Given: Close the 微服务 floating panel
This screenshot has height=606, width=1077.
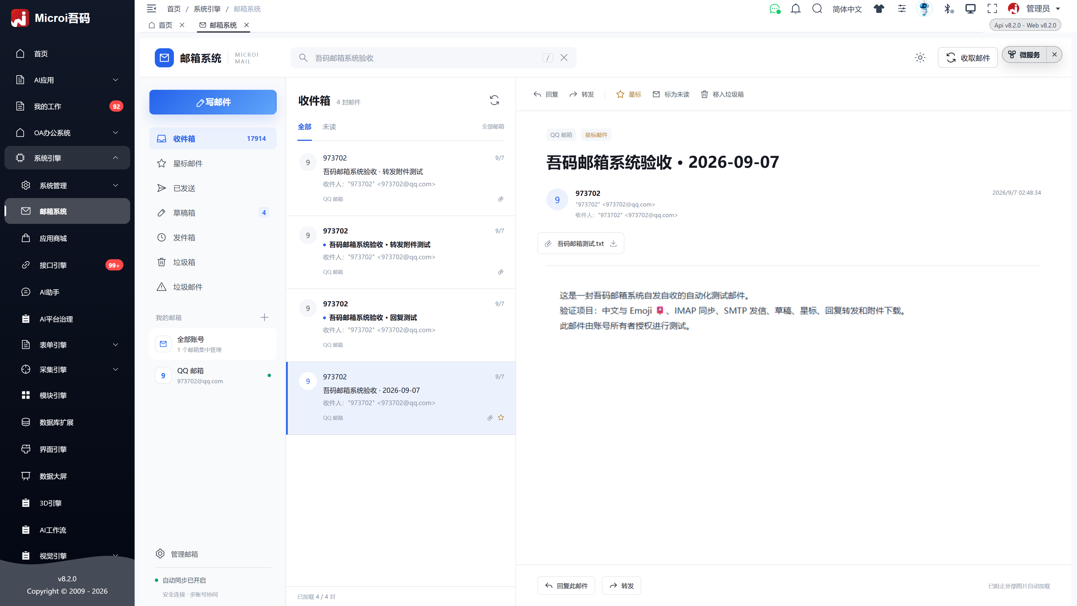Looking at the screenshot, I should point(1055,55).
